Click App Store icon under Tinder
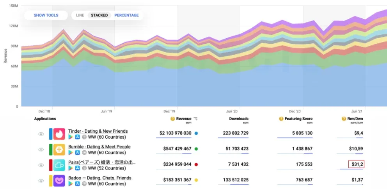 pos(78,137)
